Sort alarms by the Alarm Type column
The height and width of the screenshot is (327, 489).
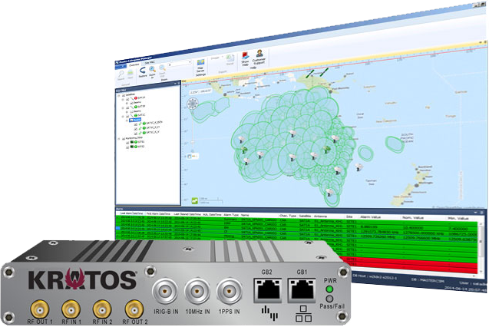(231, 215)
